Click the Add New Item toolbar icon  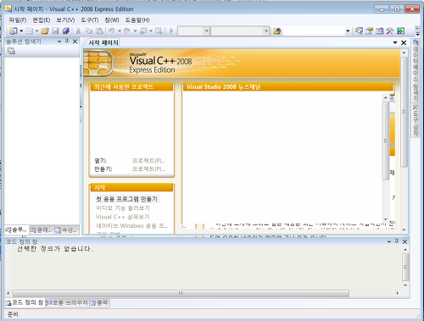coord(29,30)
